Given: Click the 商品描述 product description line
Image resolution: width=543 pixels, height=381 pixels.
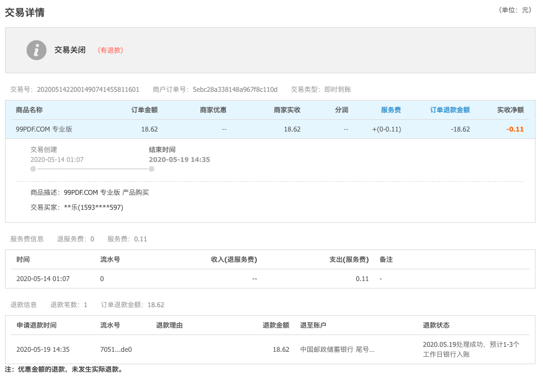Looking at the screenshot, I should (89, 192).
